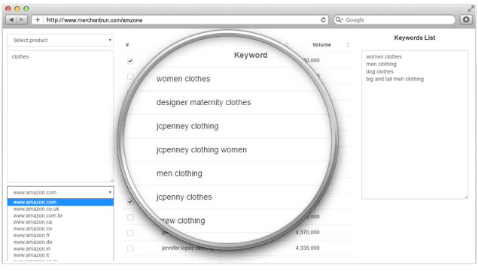Select 'jcpenney clothing' keyword row
Viewport: 478px width, 274px height.
pos(187,126)
